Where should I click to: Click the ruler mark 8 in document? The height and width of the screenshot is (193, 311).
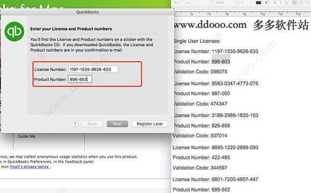[x=245, y=15]
